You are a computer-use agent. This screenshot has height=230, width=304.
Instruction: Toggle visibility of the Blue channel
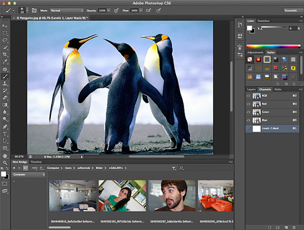tap(249, 120)
